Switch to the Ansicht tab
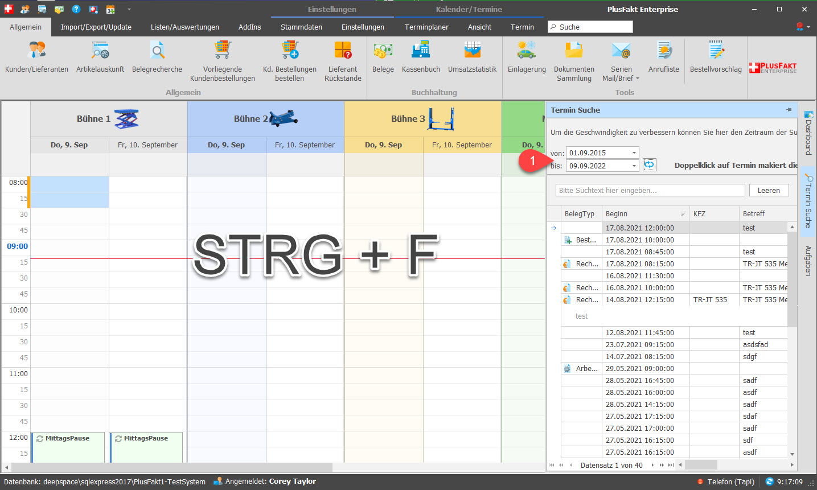 click(479, 27)
